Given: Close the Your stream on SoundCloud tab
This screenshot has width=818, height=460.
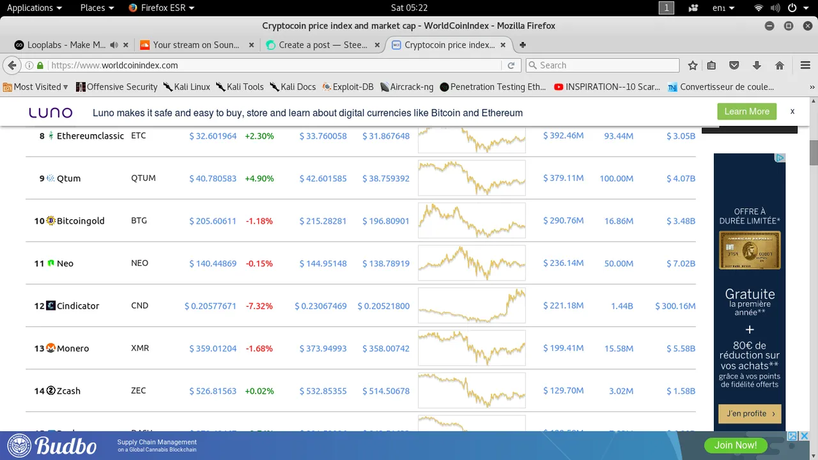Looking at the screenshot, I should click(251, 45).
